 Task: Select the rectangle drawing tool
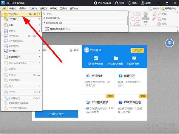tap(132, 24)
